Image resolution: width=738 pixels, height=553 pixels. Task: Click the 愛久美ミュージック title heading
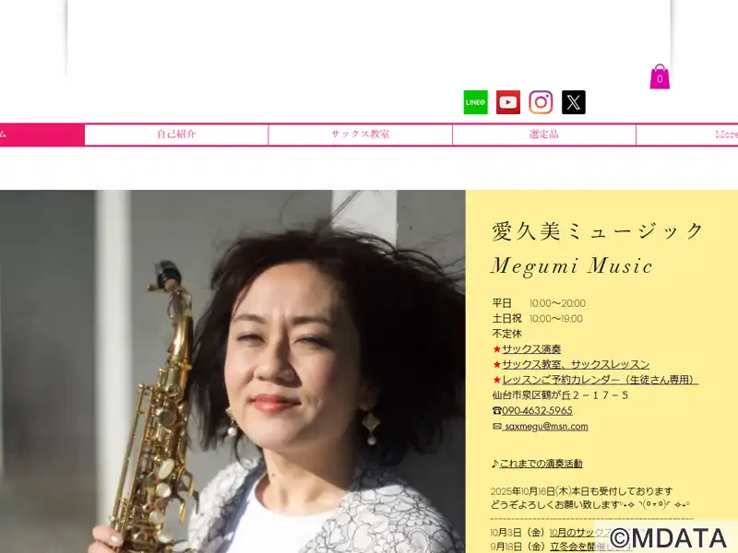(597, 231)
